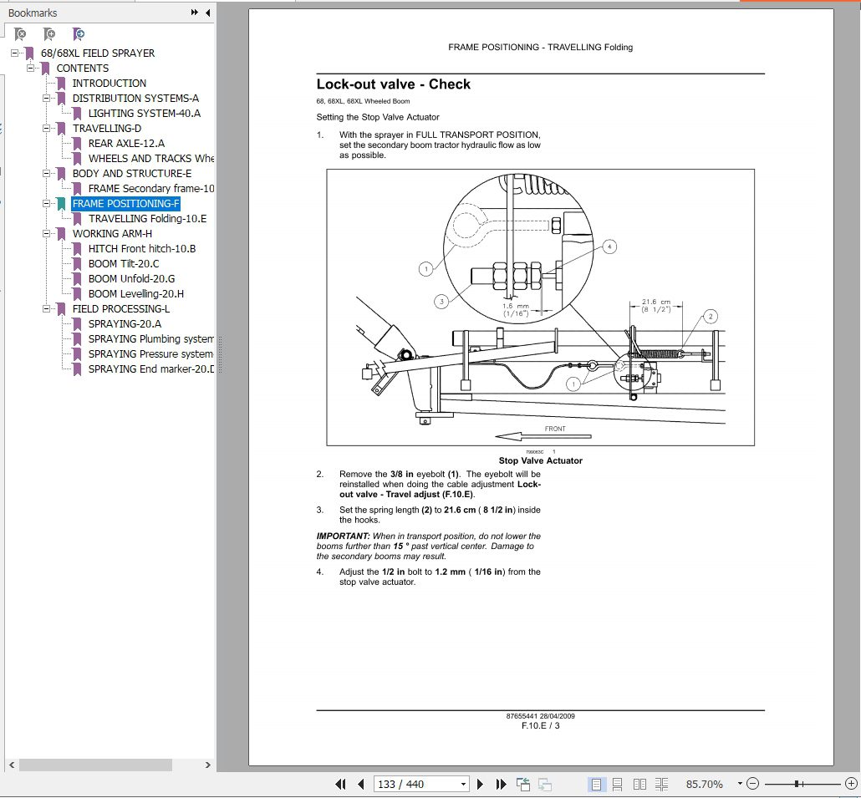
Task: Click the next view icon
Action: pos(545,785)
